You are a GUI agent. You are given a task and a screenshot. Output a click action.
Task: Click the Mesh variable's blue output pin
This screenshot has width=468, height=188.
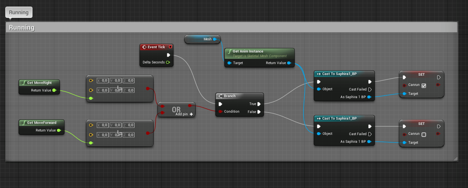coord(215,39)
